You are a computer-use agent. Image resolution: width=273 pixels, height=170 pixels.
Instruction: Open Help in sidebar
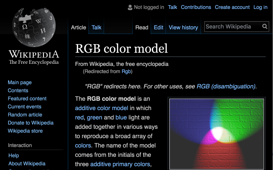click(14, 156)
